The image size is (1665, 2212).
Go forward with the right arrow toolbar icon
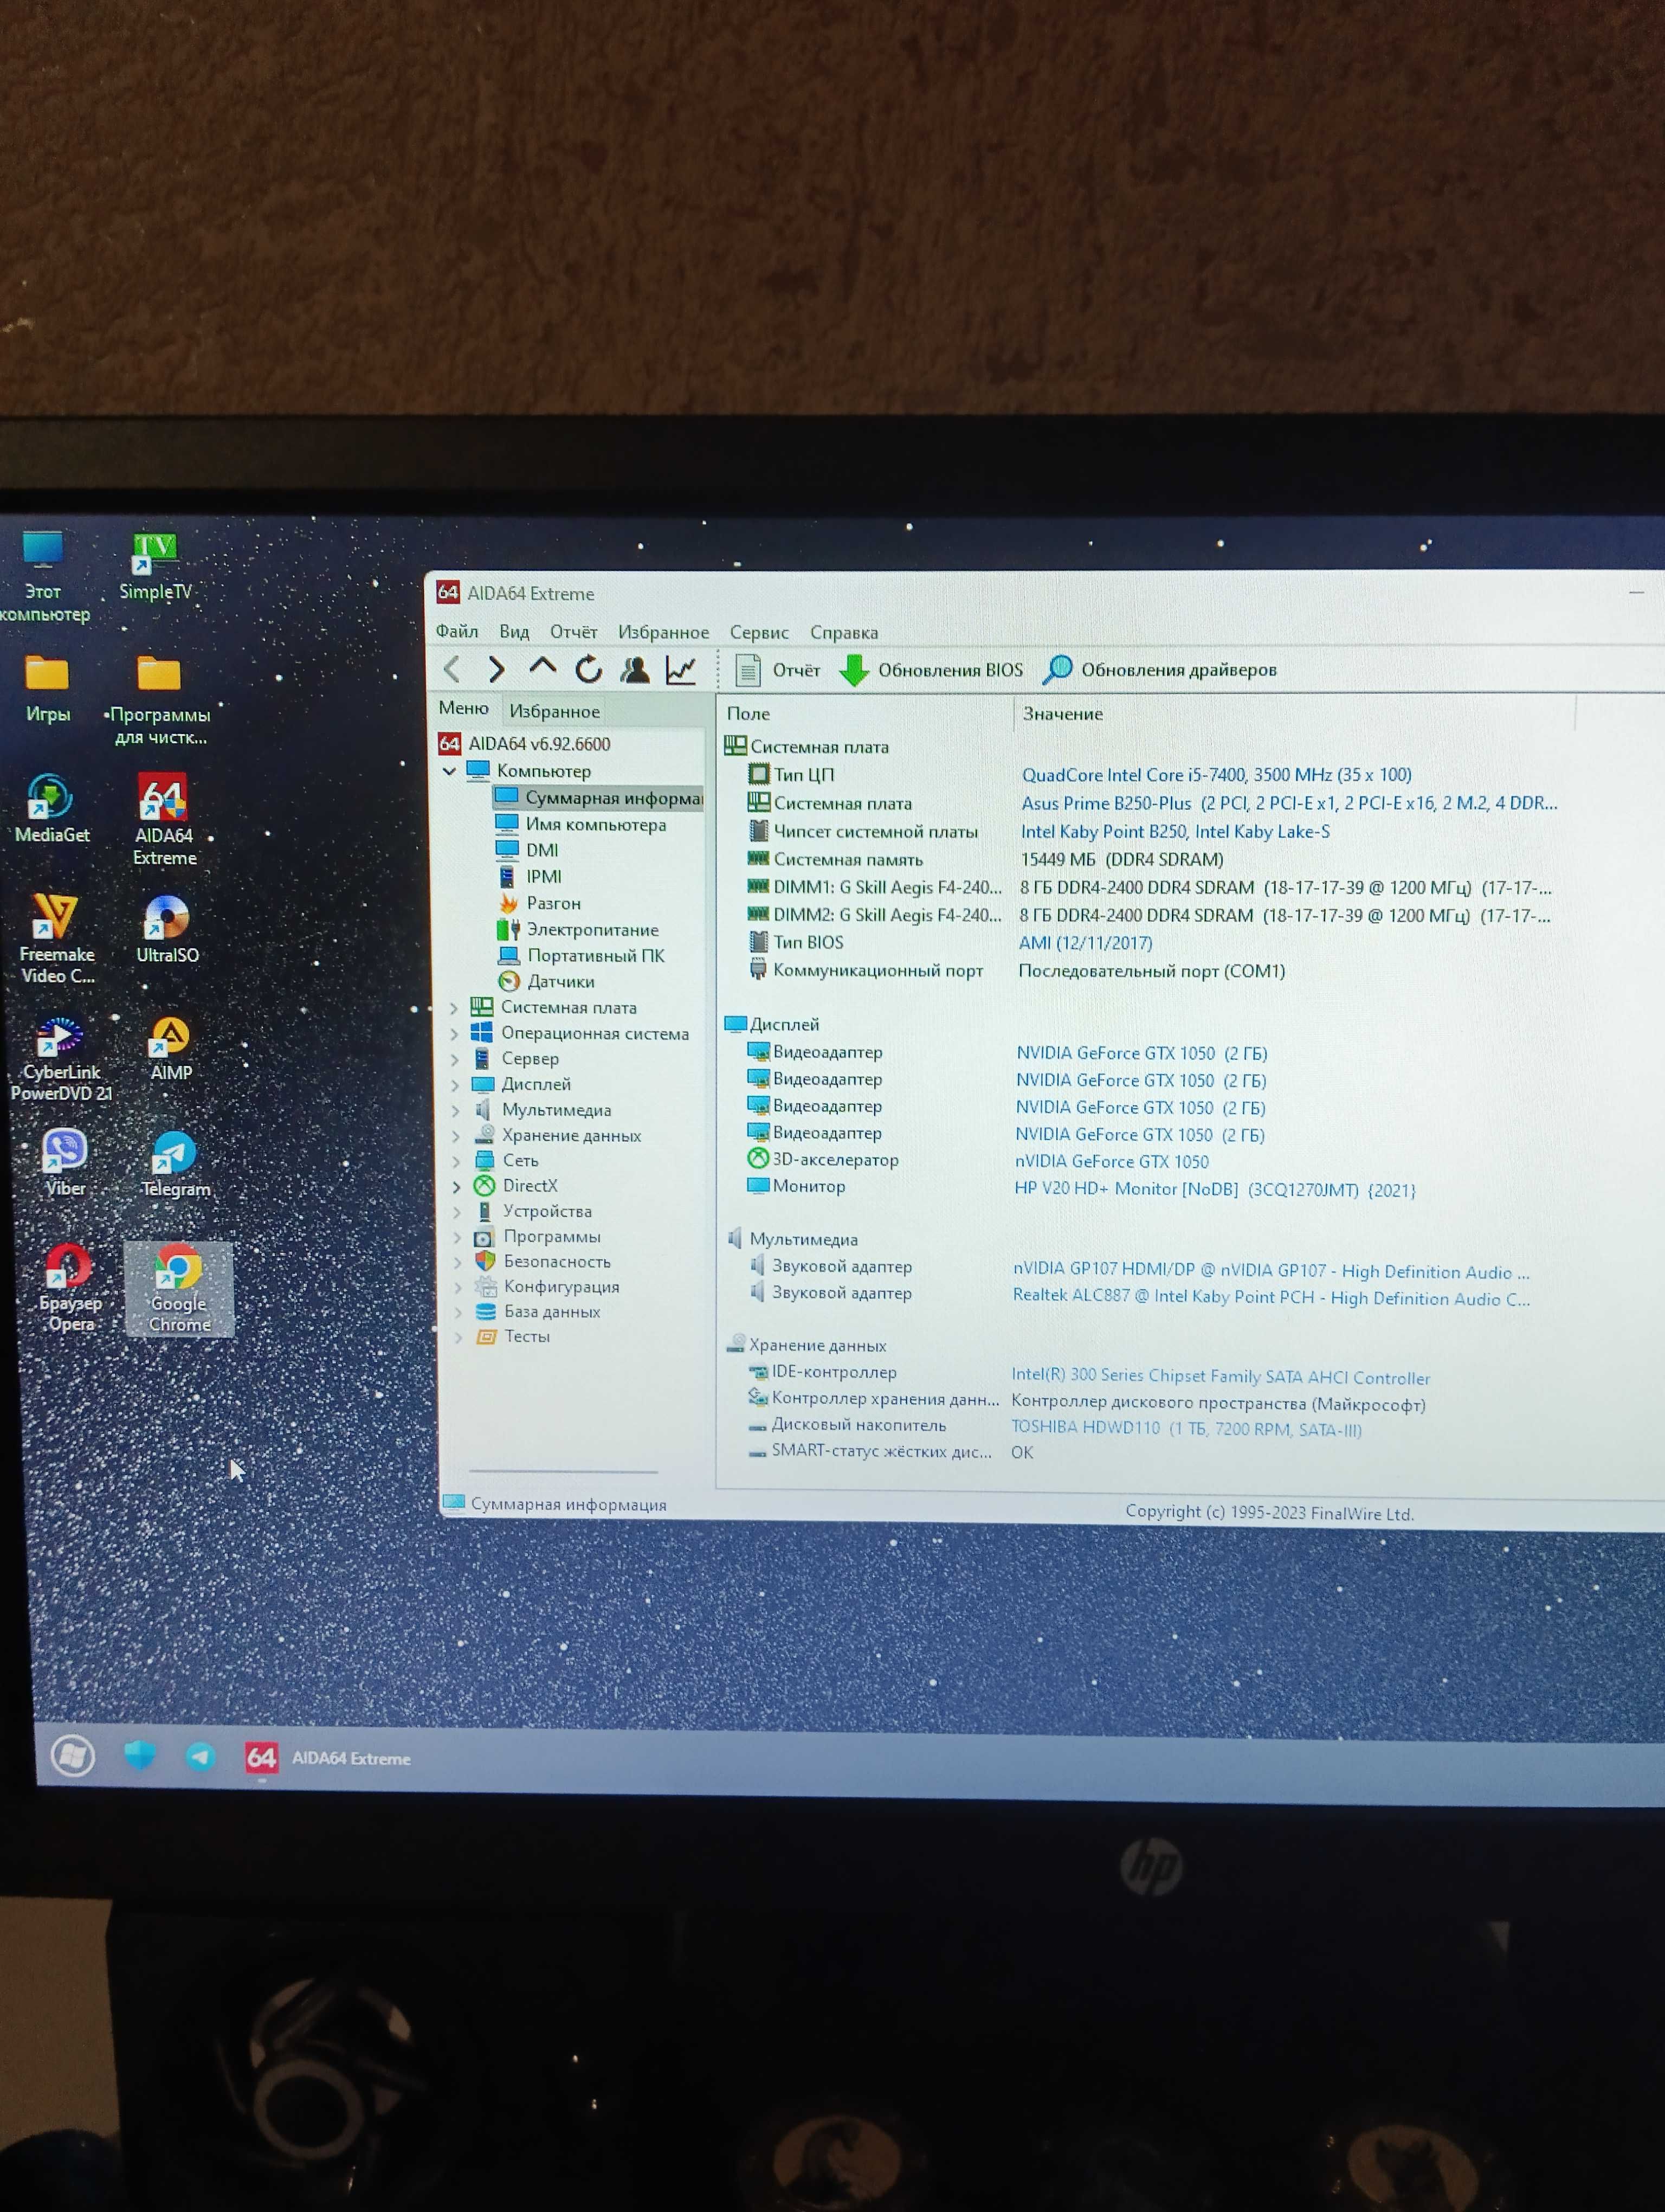click(496, 669)
